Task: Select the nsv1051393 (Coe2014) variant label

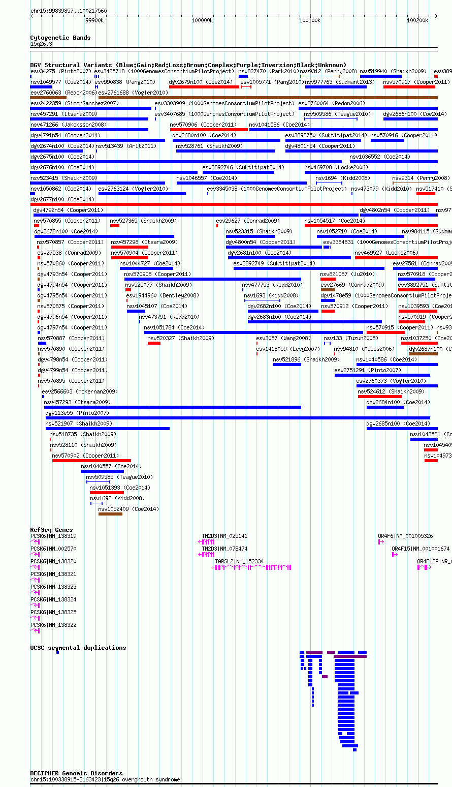Action: tap(120, 488)
